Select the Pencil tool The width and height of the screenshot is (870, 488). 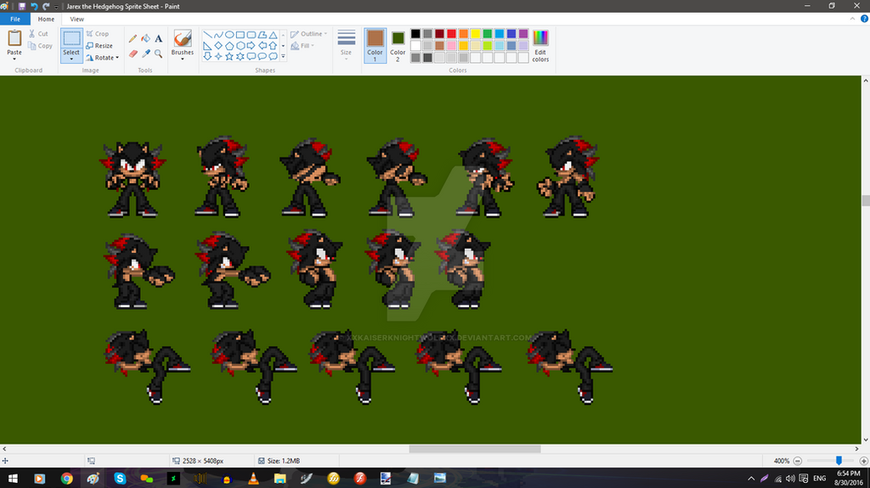pos(133,39)
